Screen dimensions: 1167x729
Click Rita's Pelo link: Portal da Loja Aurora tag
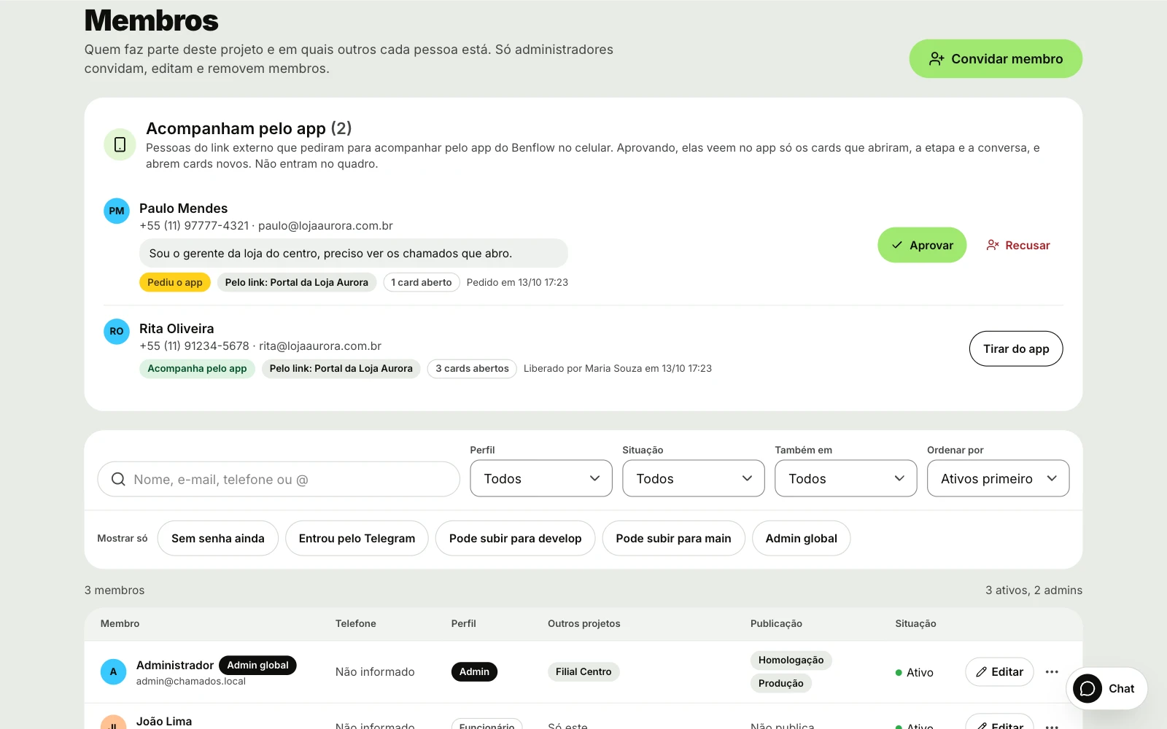341,368
